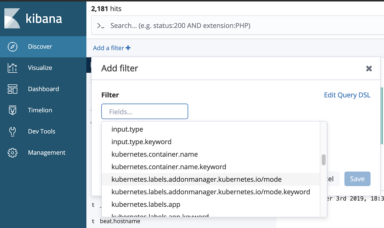This screenshot has height=228, width=384.
Task: Close the Add filter dialog
Action: [x=369, y=69]
